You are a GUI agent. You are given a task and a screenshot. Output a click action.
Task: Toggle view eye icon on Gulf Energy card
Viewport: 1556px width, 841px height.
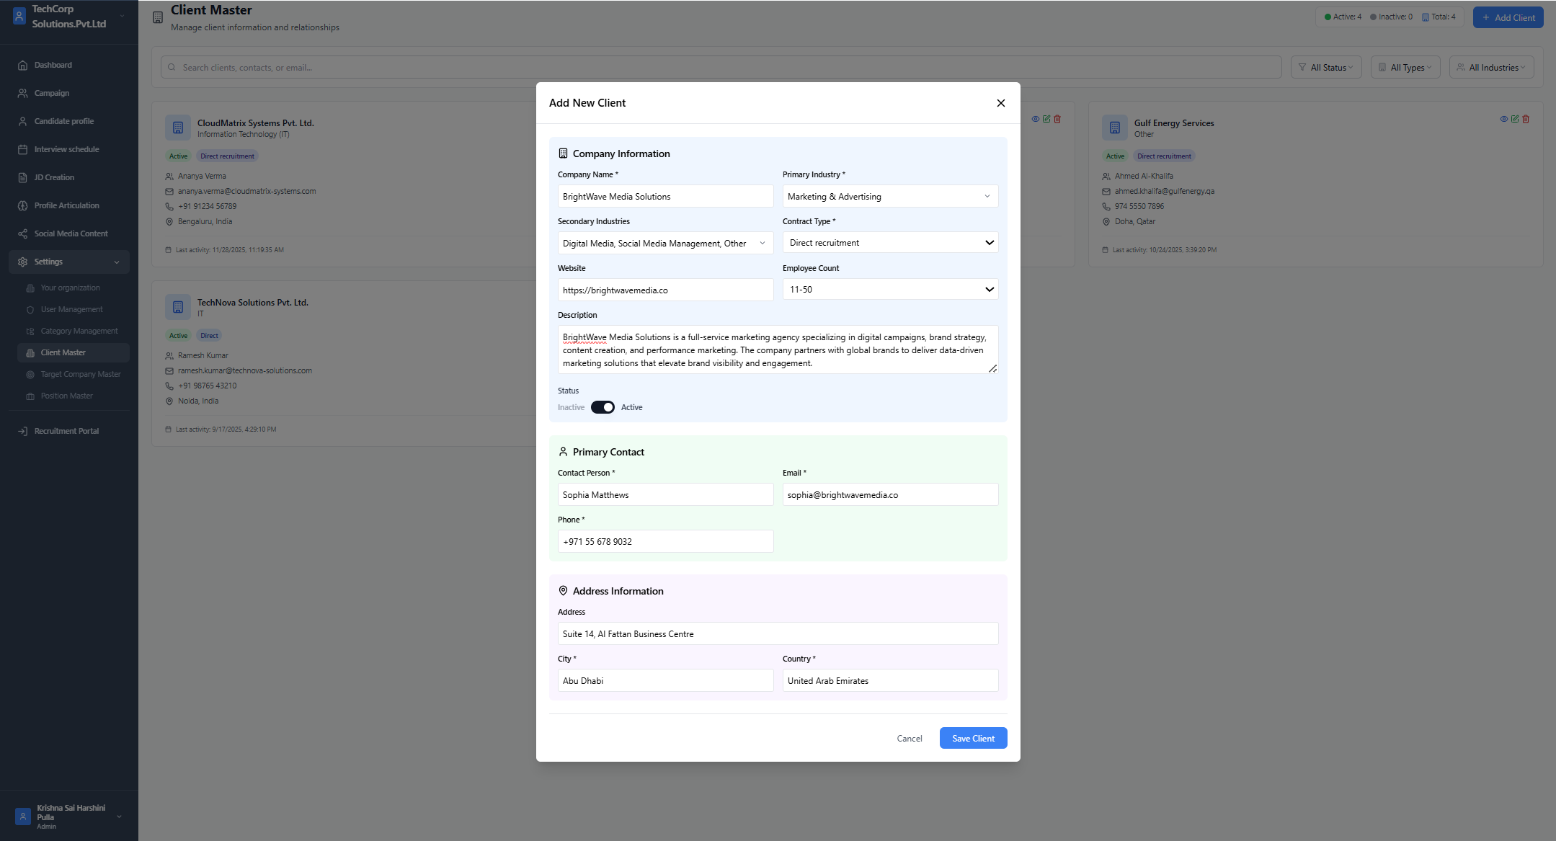pyautogui.click(x=1503, y=119)
